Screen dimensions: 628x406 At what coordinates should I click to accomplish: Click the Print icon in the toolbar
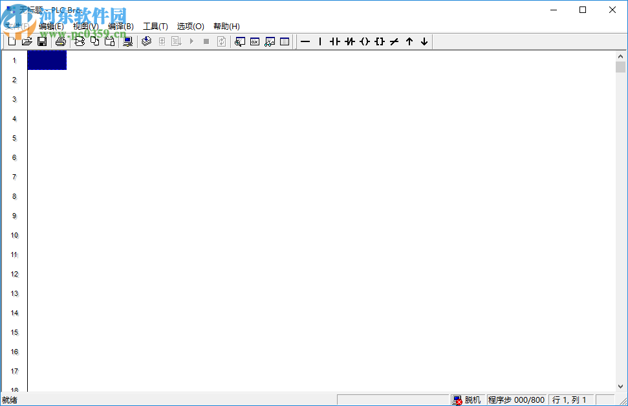[60, 41]
